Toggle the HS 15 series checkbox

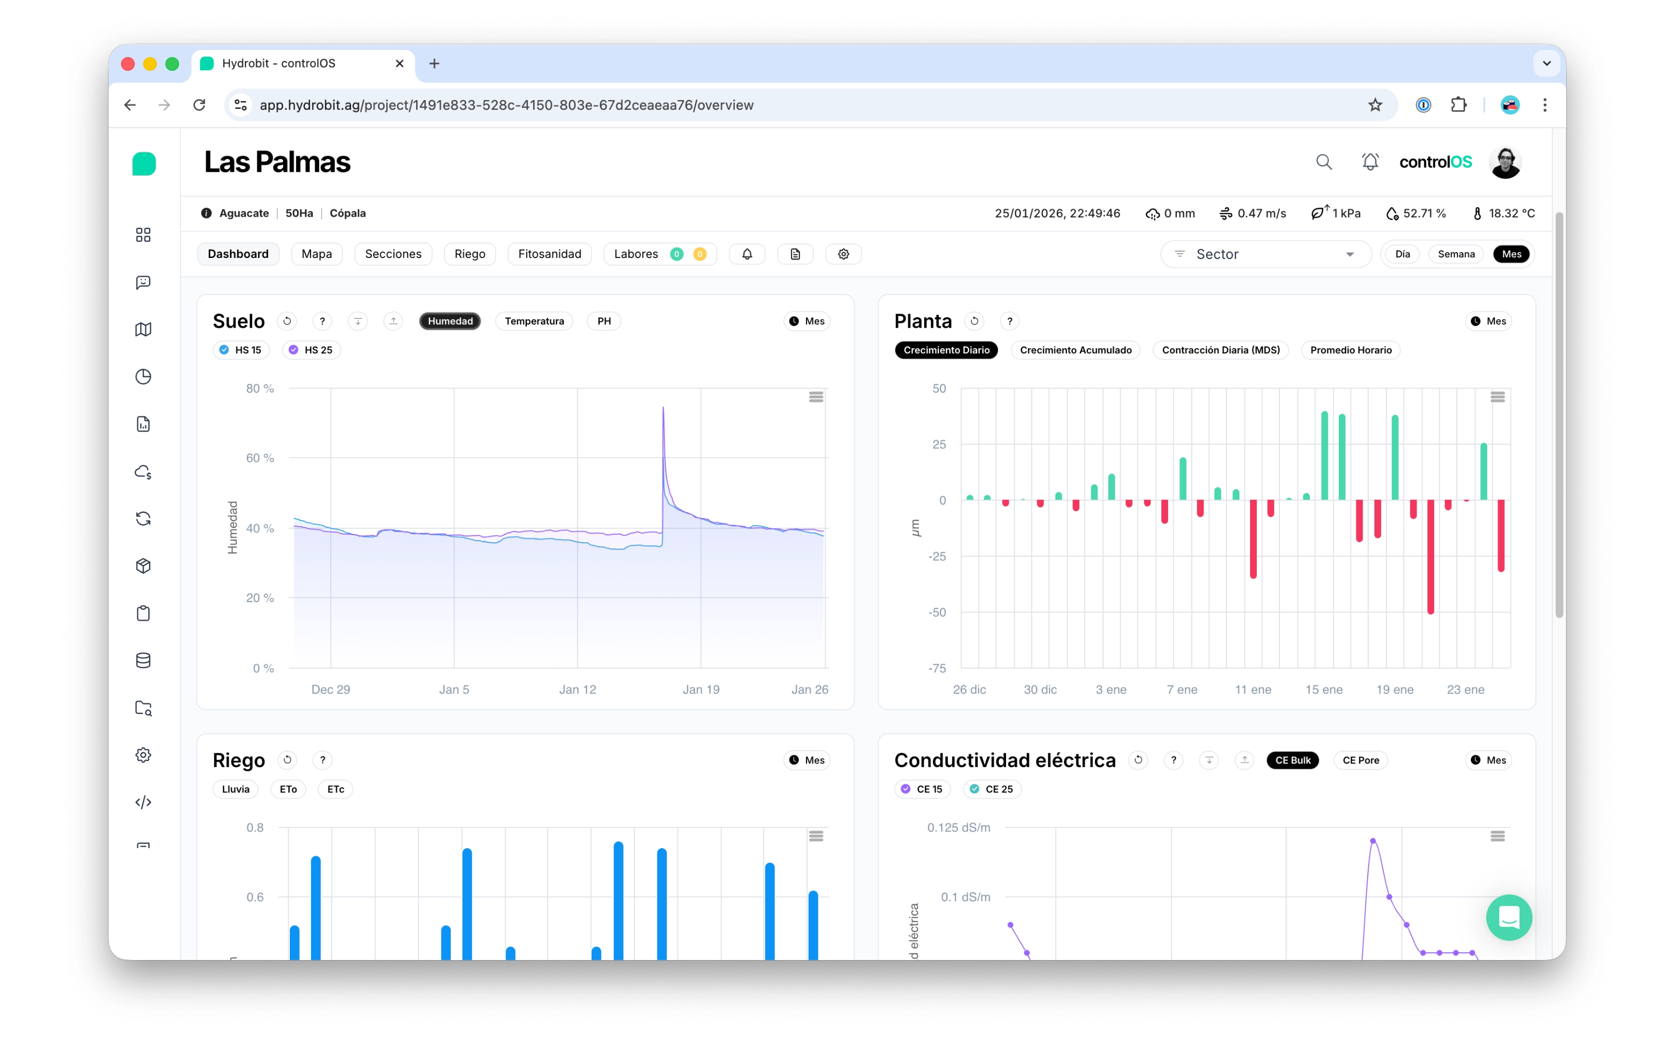(224, 350)
